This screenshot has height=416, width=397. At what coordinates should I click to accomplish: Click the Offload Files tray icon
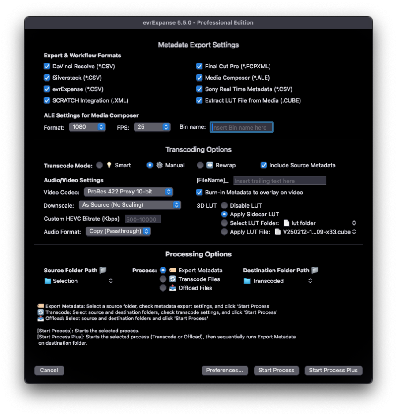[x=172, y=288]
